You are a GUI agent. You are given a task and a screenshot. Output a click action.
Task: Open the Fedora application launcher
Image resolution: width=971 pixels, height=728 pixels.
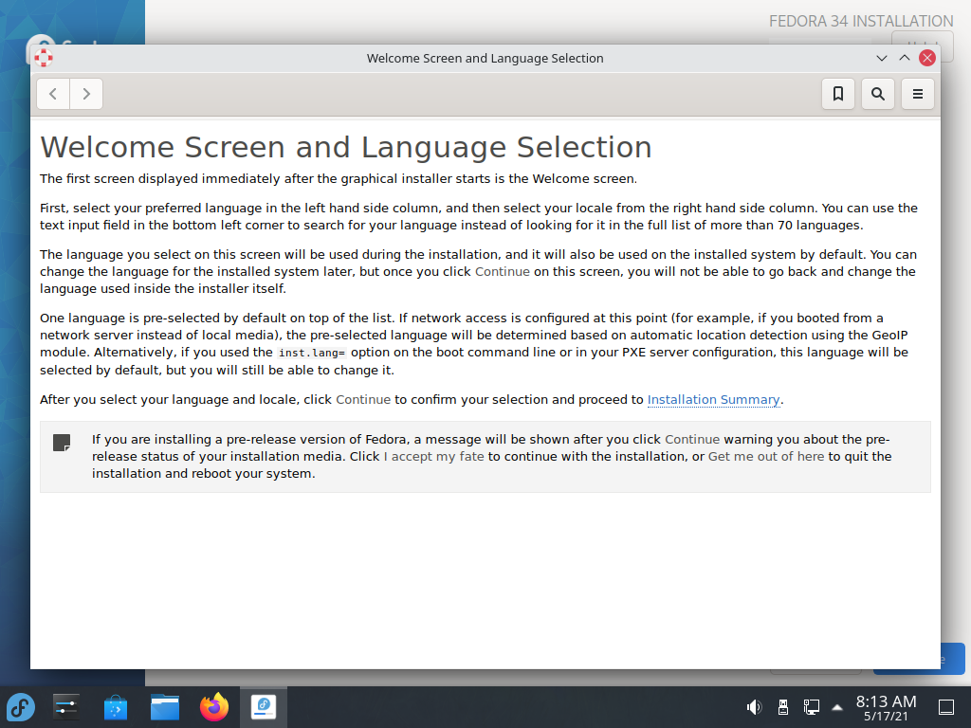(x=21, y=707)
